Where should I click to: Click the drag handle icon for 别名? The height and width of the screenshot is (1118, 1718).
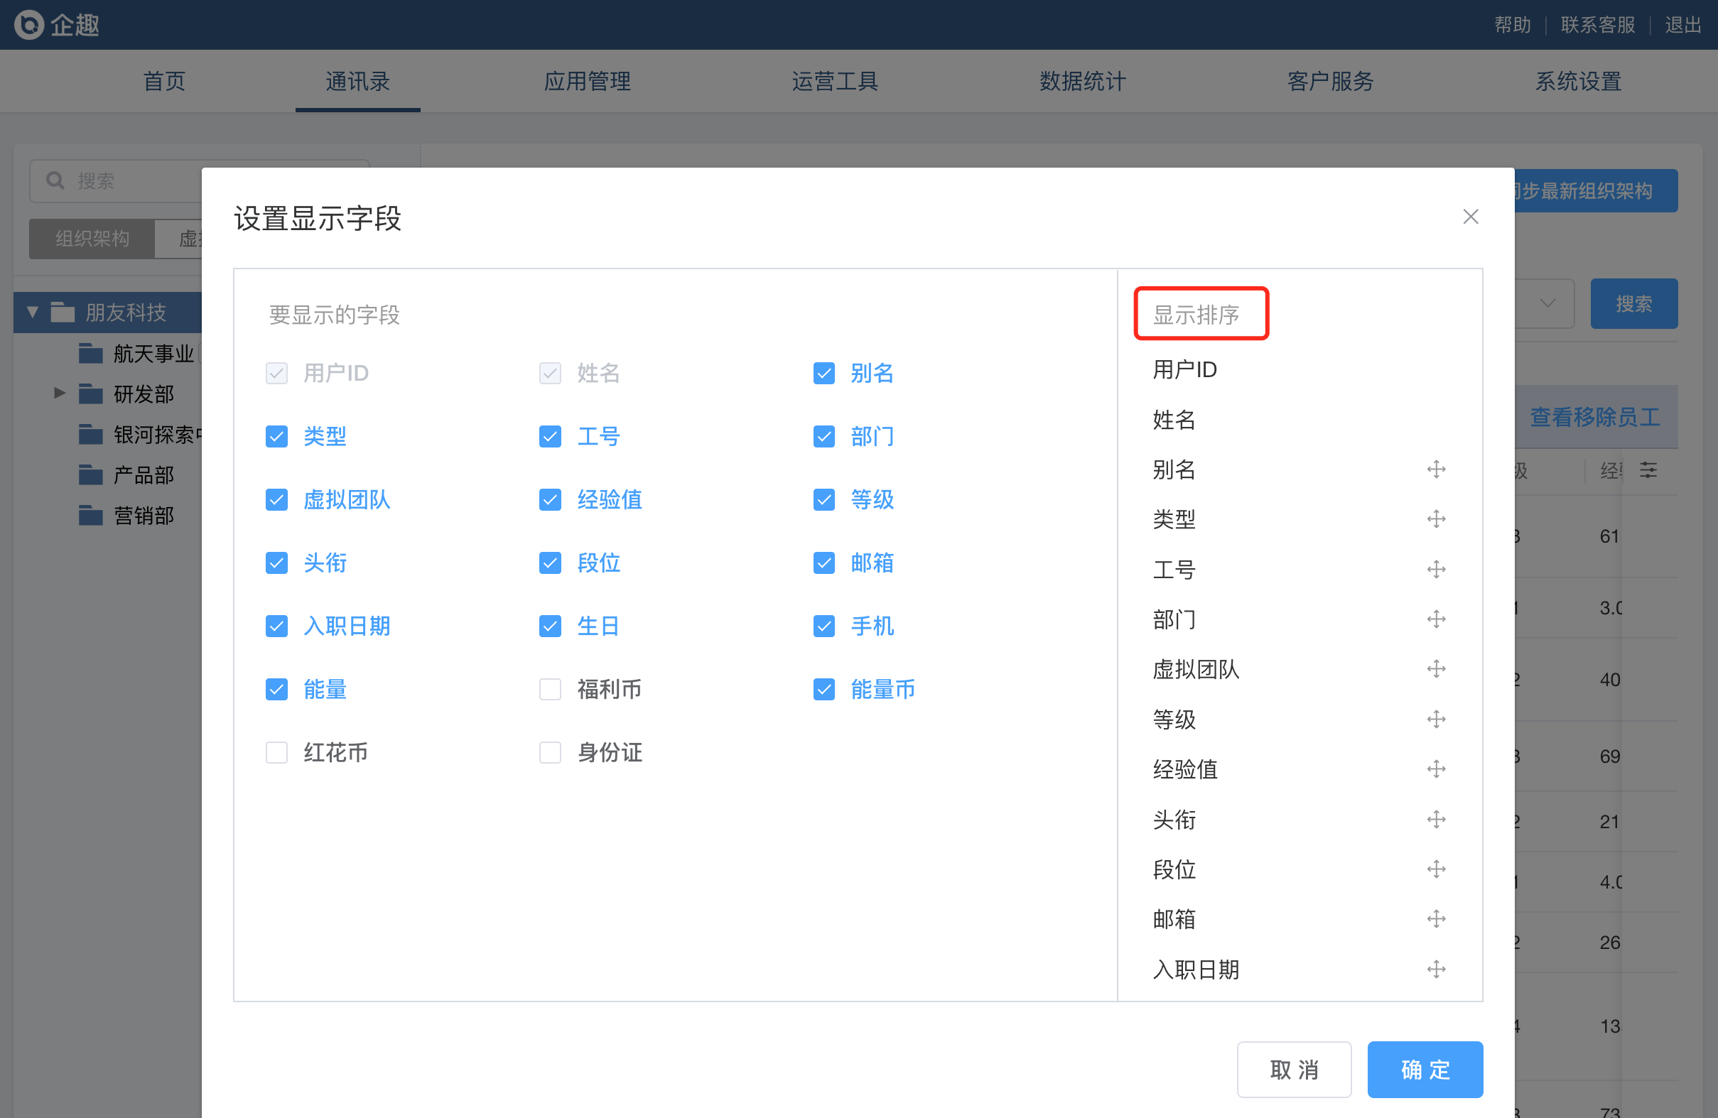tap(1436, 469)
